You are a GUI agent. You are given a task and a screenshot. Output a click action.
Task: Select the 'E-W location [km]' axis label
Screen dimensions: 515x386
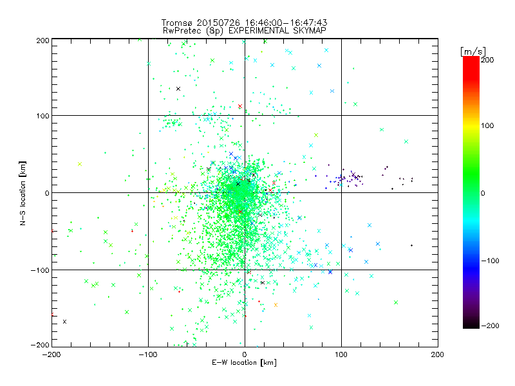[244, 363]
